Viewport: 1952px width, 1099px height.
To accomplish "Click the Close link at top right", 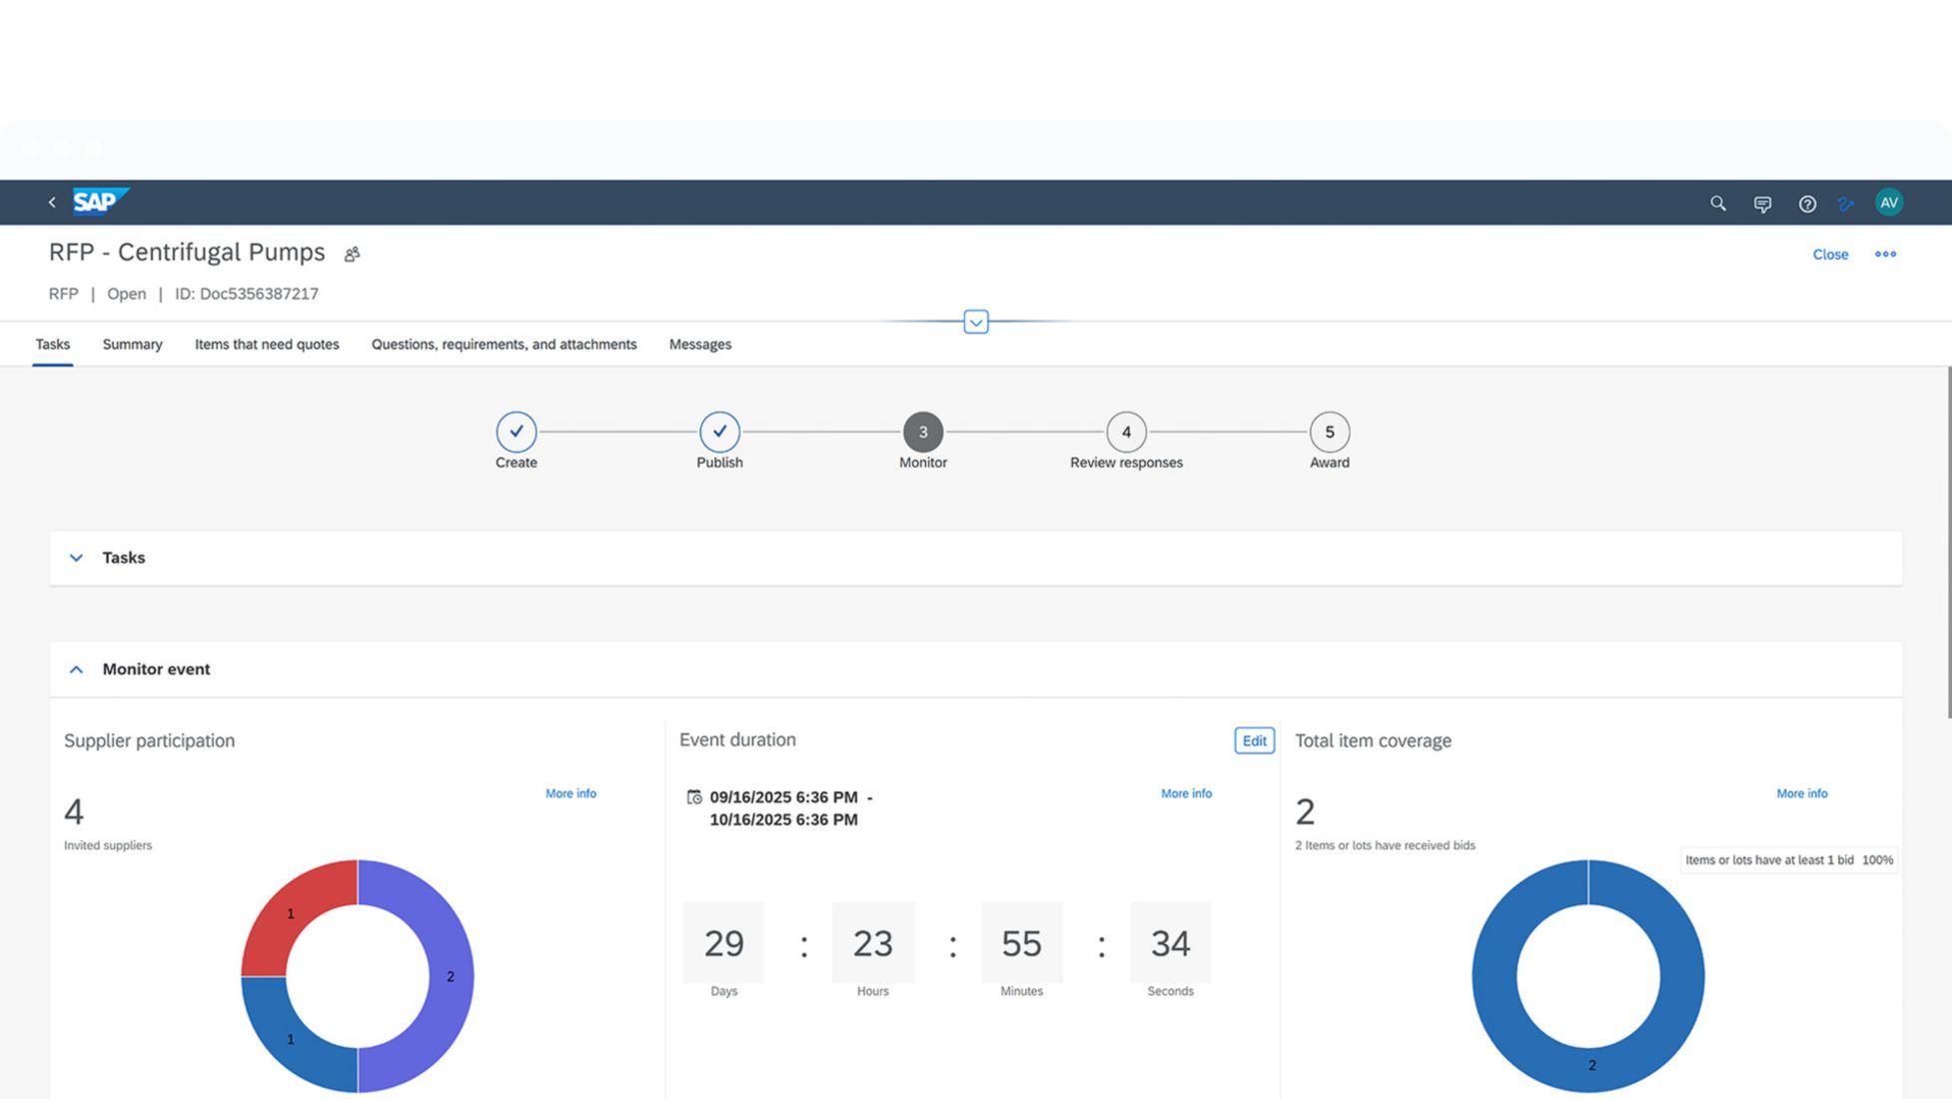I will pyautogui.click(x=1830, y=255).
